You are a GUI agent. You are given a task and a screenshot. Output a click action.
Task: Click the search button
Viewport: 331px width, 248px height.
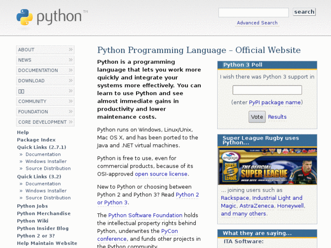304,12
